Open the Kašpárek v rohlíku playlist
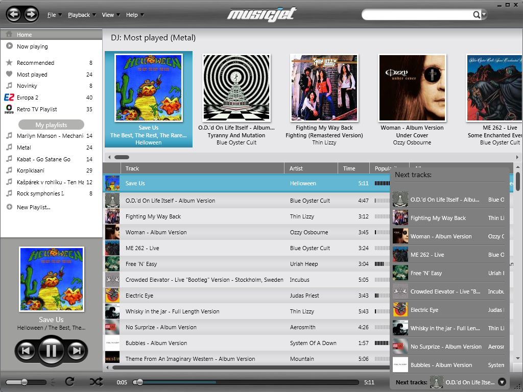Viewport: 523px width, 392px height. coord(52,182)
